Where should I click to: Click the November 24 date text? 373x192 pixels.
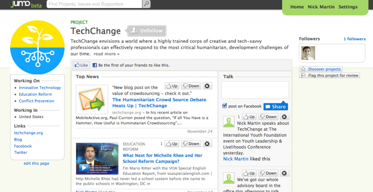point(200,131)
